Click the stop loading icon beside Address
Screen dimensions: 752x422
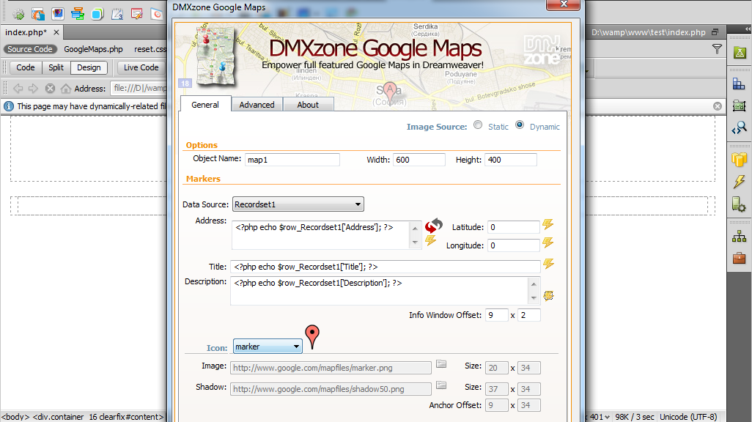pos(50,88)
